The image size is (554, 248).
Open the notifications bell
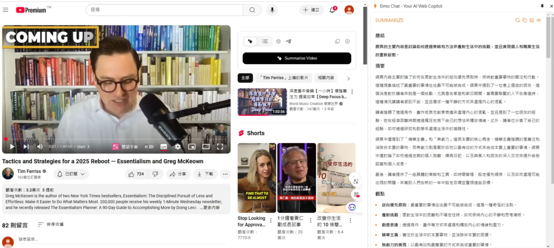[x=333, y=10]
